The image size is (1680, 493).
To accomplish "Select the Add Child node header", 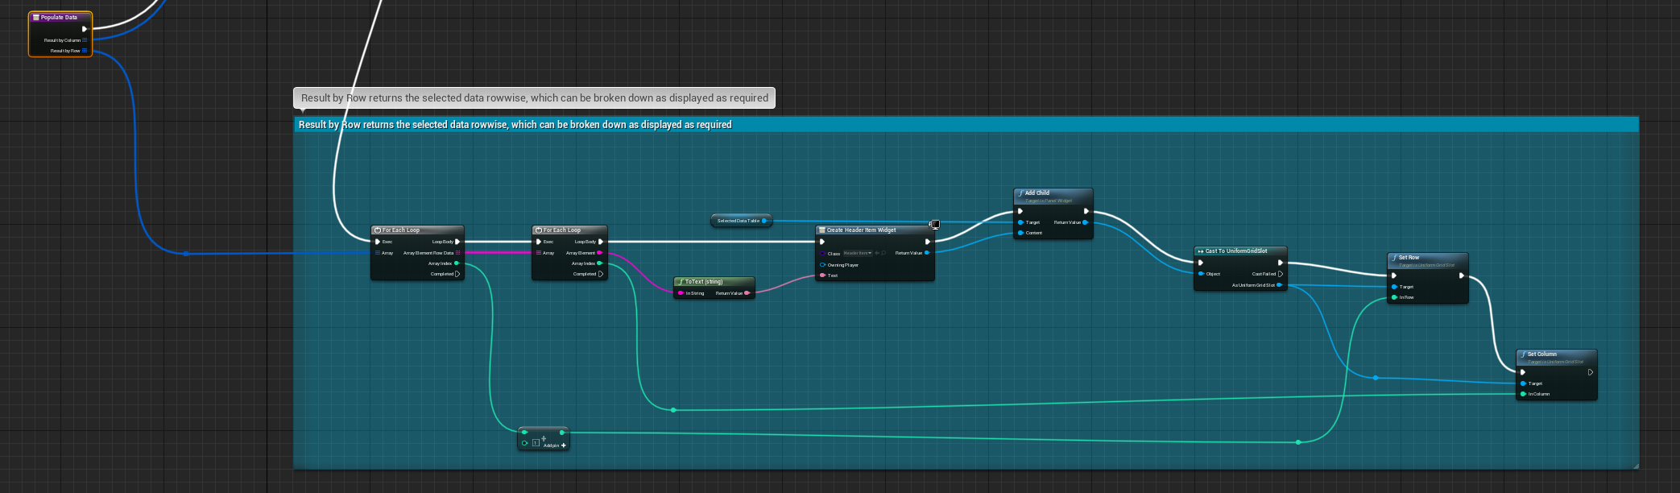I will pyautogui.click(x=1053, y=195).
